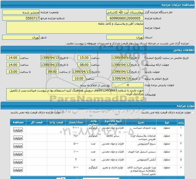Click the قیمت واحد column header

click(x=56, y=122)
